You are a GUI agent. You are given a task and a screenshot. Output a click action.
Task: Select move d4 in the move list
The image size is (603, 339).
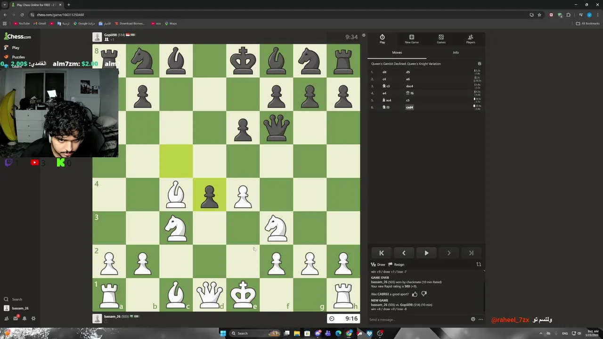point(384,72)
